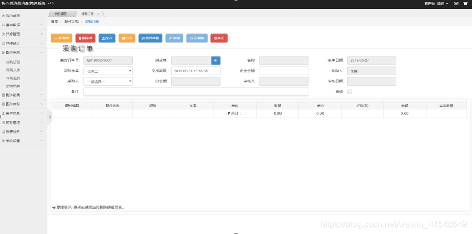This screenshot has height=234, width=472.
Task: Collapse the sidebar with the arrow handle
Action: (x=50, y=117)
